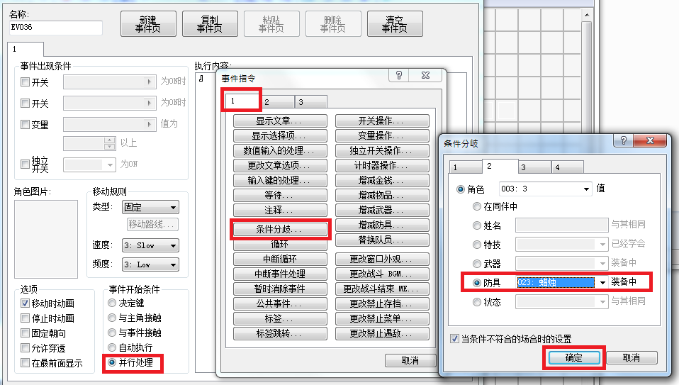Select 决定键 trigger radio button

click(x=112, y=303)
